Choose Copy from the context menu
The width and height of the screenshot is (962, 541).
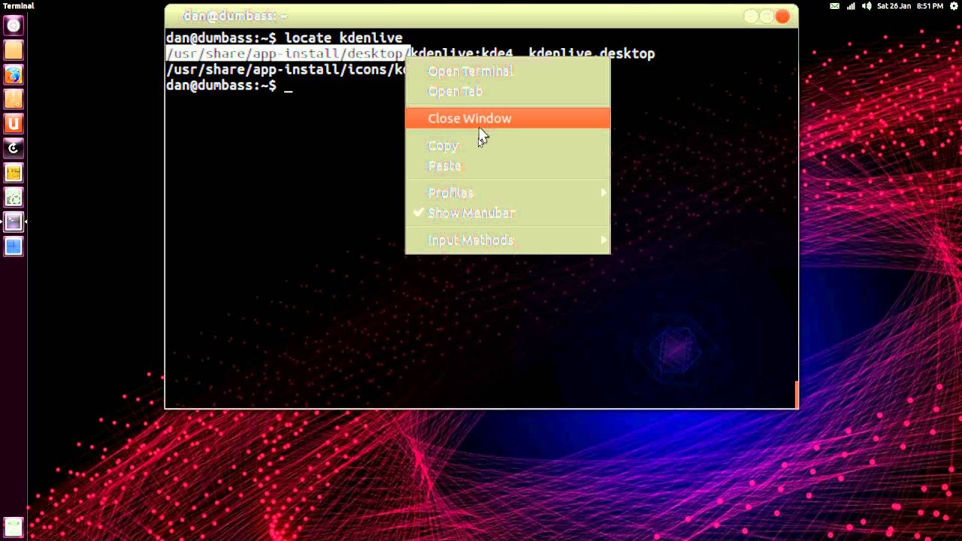coord(507,146)
